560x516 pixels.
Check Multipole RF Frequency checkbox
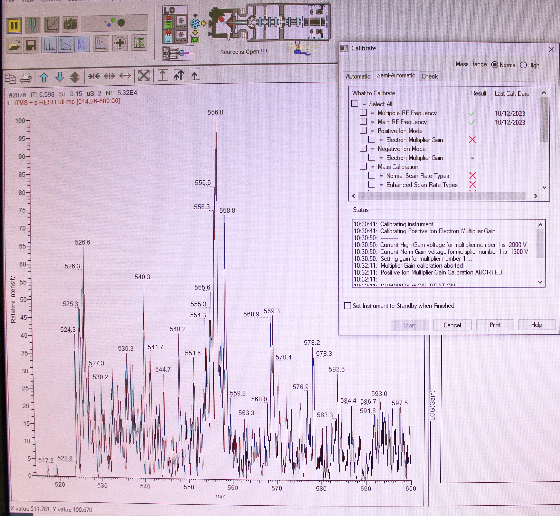point(363,112)
